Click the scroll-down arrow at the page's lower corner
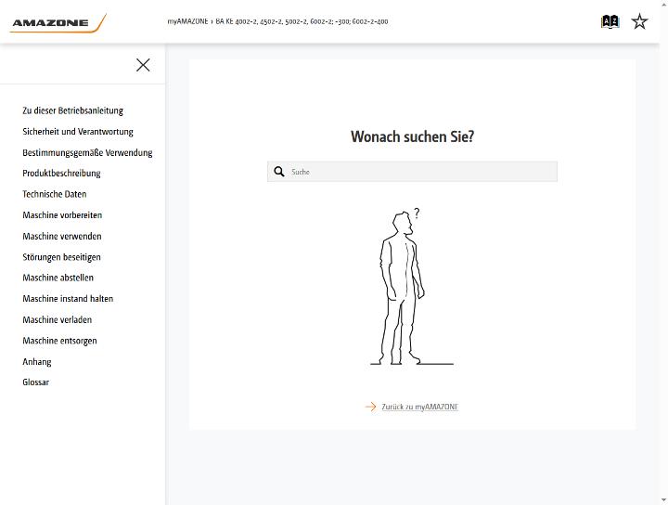The image size is (668, 505). [663, 500]
